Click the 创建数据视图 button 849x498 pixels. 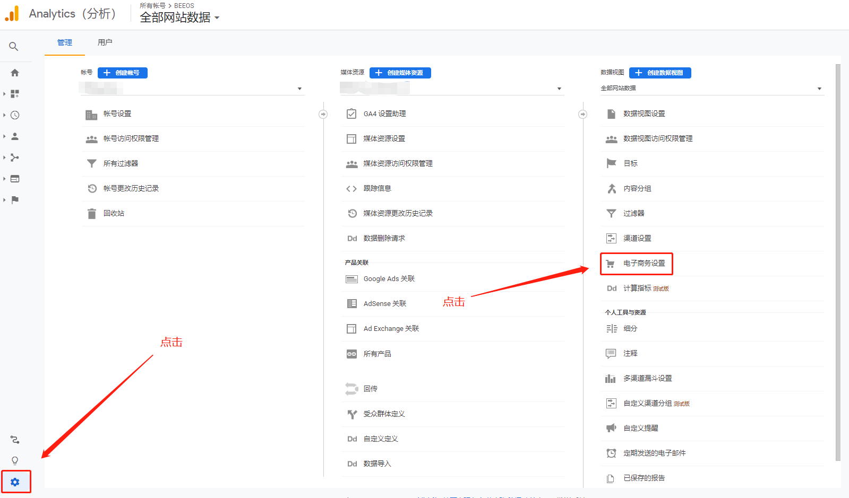660,73
